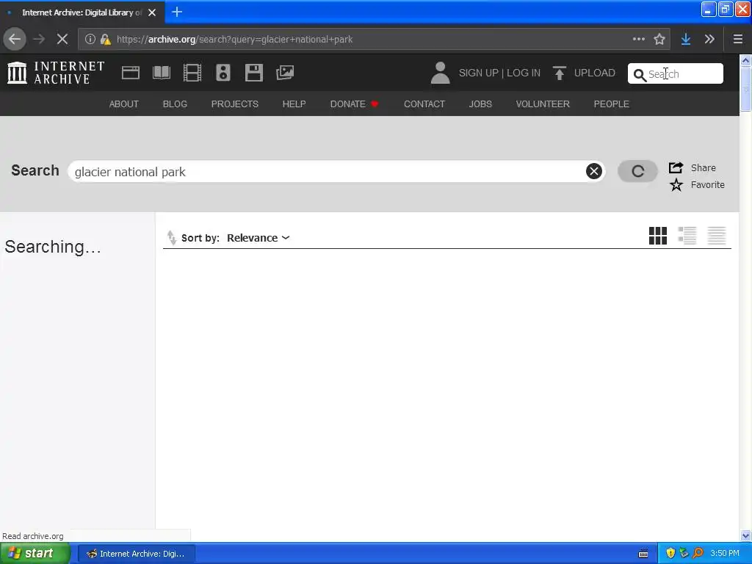This screenshot has width=752, height=564.
Task: Open the Video film-strip icon
Action: (192, 73)
